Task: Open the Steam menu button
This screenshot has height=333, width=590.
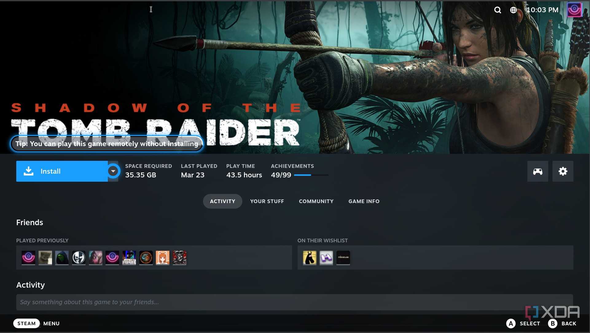Action: 26,324
